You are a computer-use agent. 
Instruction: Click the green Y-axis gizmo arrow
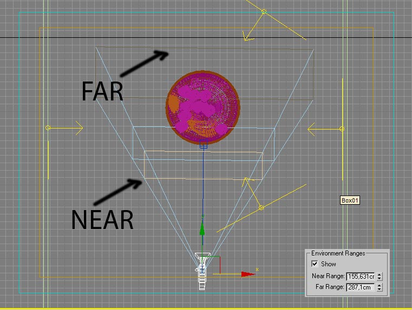tap(203, 229)
